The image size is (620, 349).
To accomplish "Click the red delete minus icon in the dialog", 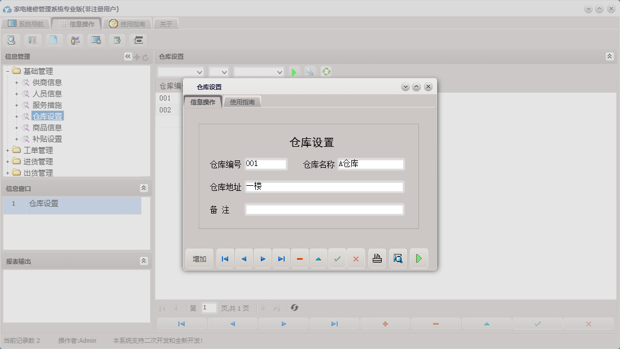I will (300, 258).
